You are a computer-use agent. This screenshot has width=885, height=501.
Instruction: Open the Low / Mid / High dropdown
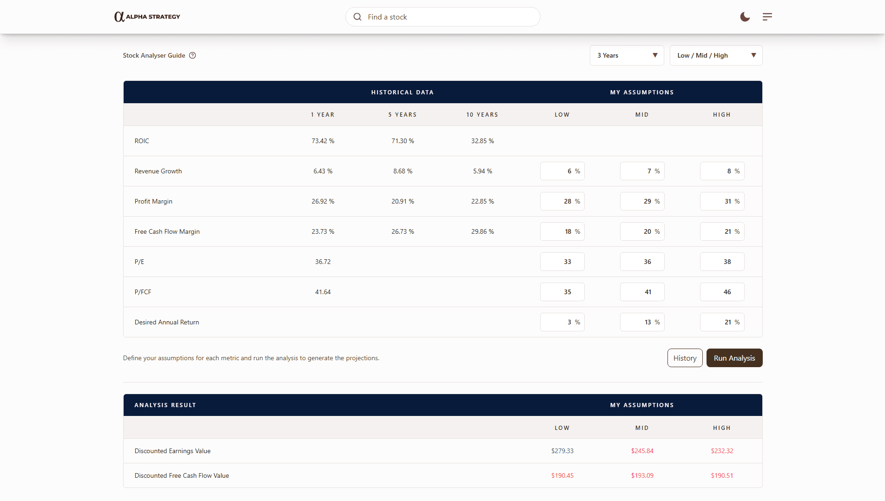[x=716, y=55]
